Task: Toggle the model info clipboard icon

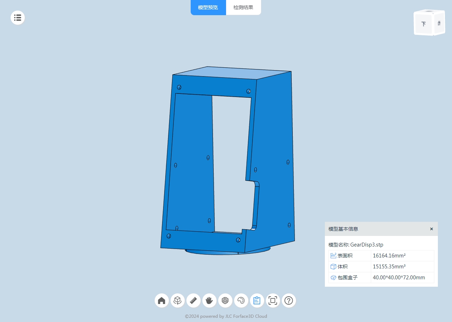Action: tap(257, 300)
